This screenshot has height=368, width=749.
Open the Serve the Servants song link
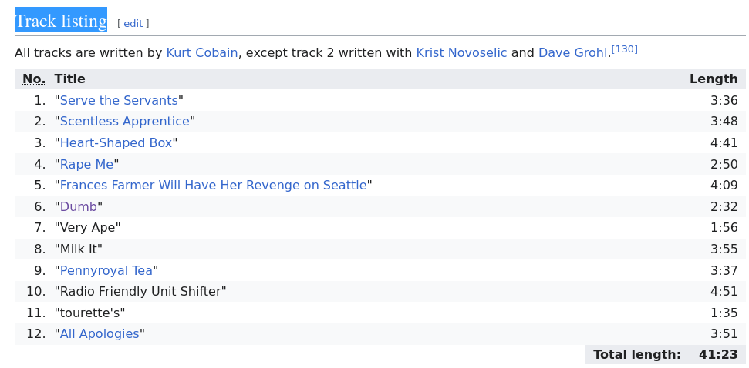tap(119, 100)
